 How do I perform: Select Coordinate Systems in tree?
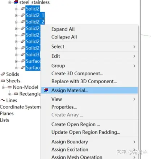20,107
